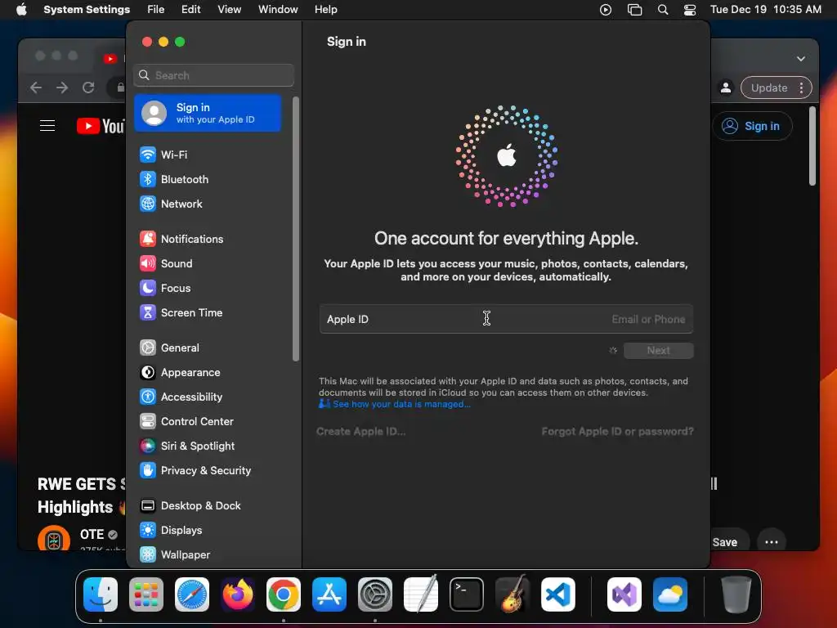
Task: Open the Help menu
Action: (325, 10)
